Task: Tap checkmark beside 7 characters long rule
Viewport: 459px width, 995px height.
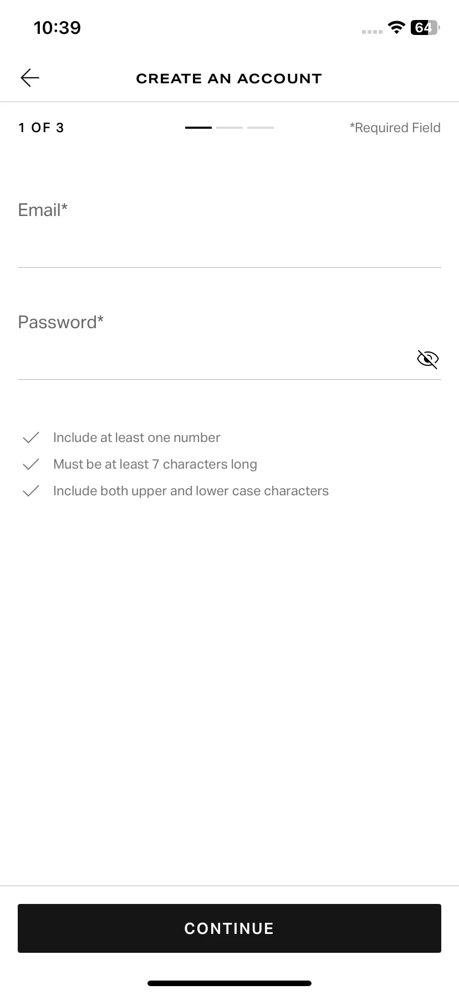Action: (31, 464)
